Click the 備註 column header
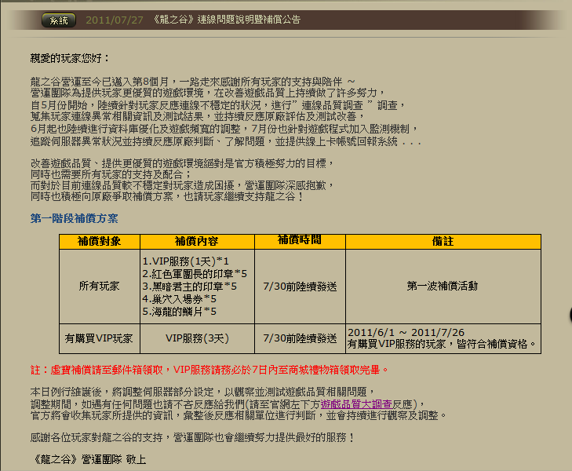Screen dimensions: 572x471 tap(443, 242)
